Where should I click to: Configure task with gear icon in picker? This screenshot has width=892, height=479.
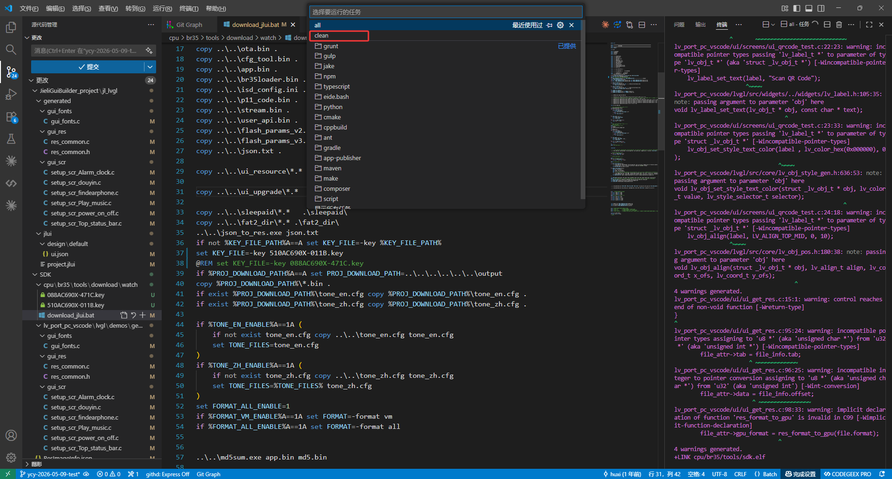[x=560, y=25]
